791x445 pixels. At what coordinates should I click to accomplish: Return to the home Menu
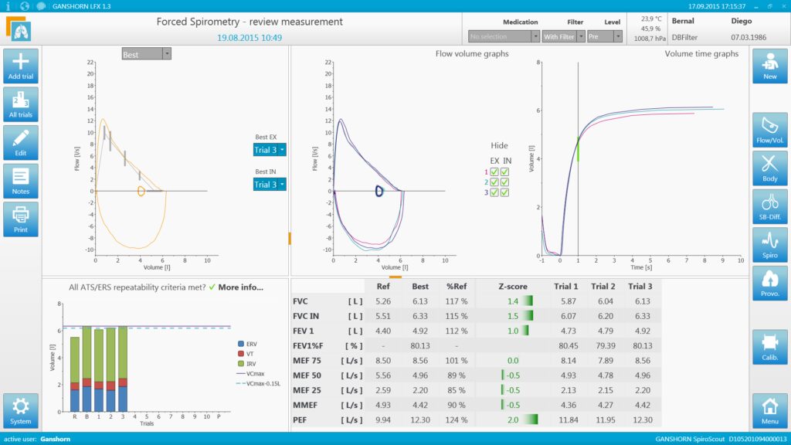pyautogui.click(x=770, y=411)
